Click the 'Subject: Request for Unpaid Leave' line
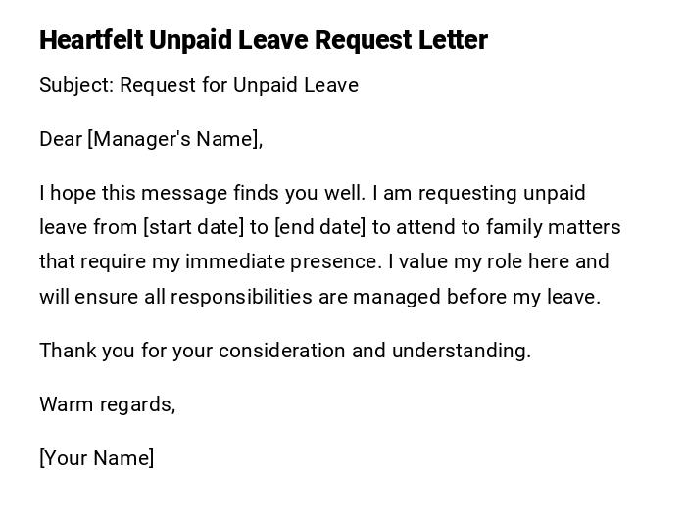The width and height of the screenshot is (686, 519). coord(199,85)
